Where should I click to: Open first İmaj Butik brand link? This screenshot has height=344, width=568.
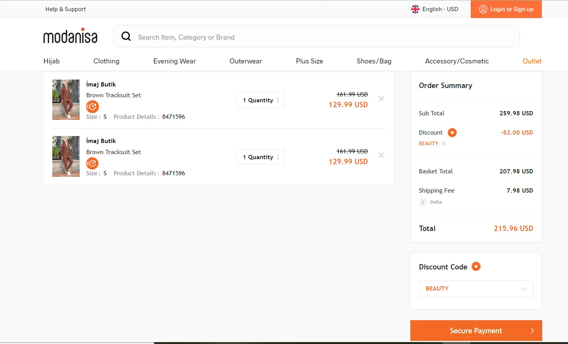(x=101, y=85)
